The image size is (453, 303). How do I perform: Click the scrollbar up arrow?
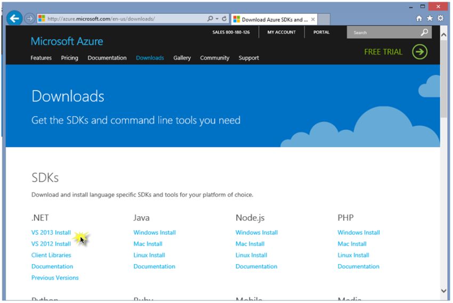pos(444,35)
